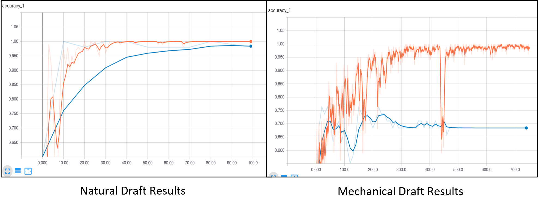Screen dimensions: 538x206
Task: Click the 50.00 x-axis label on left chart
Action: [148, 163]
